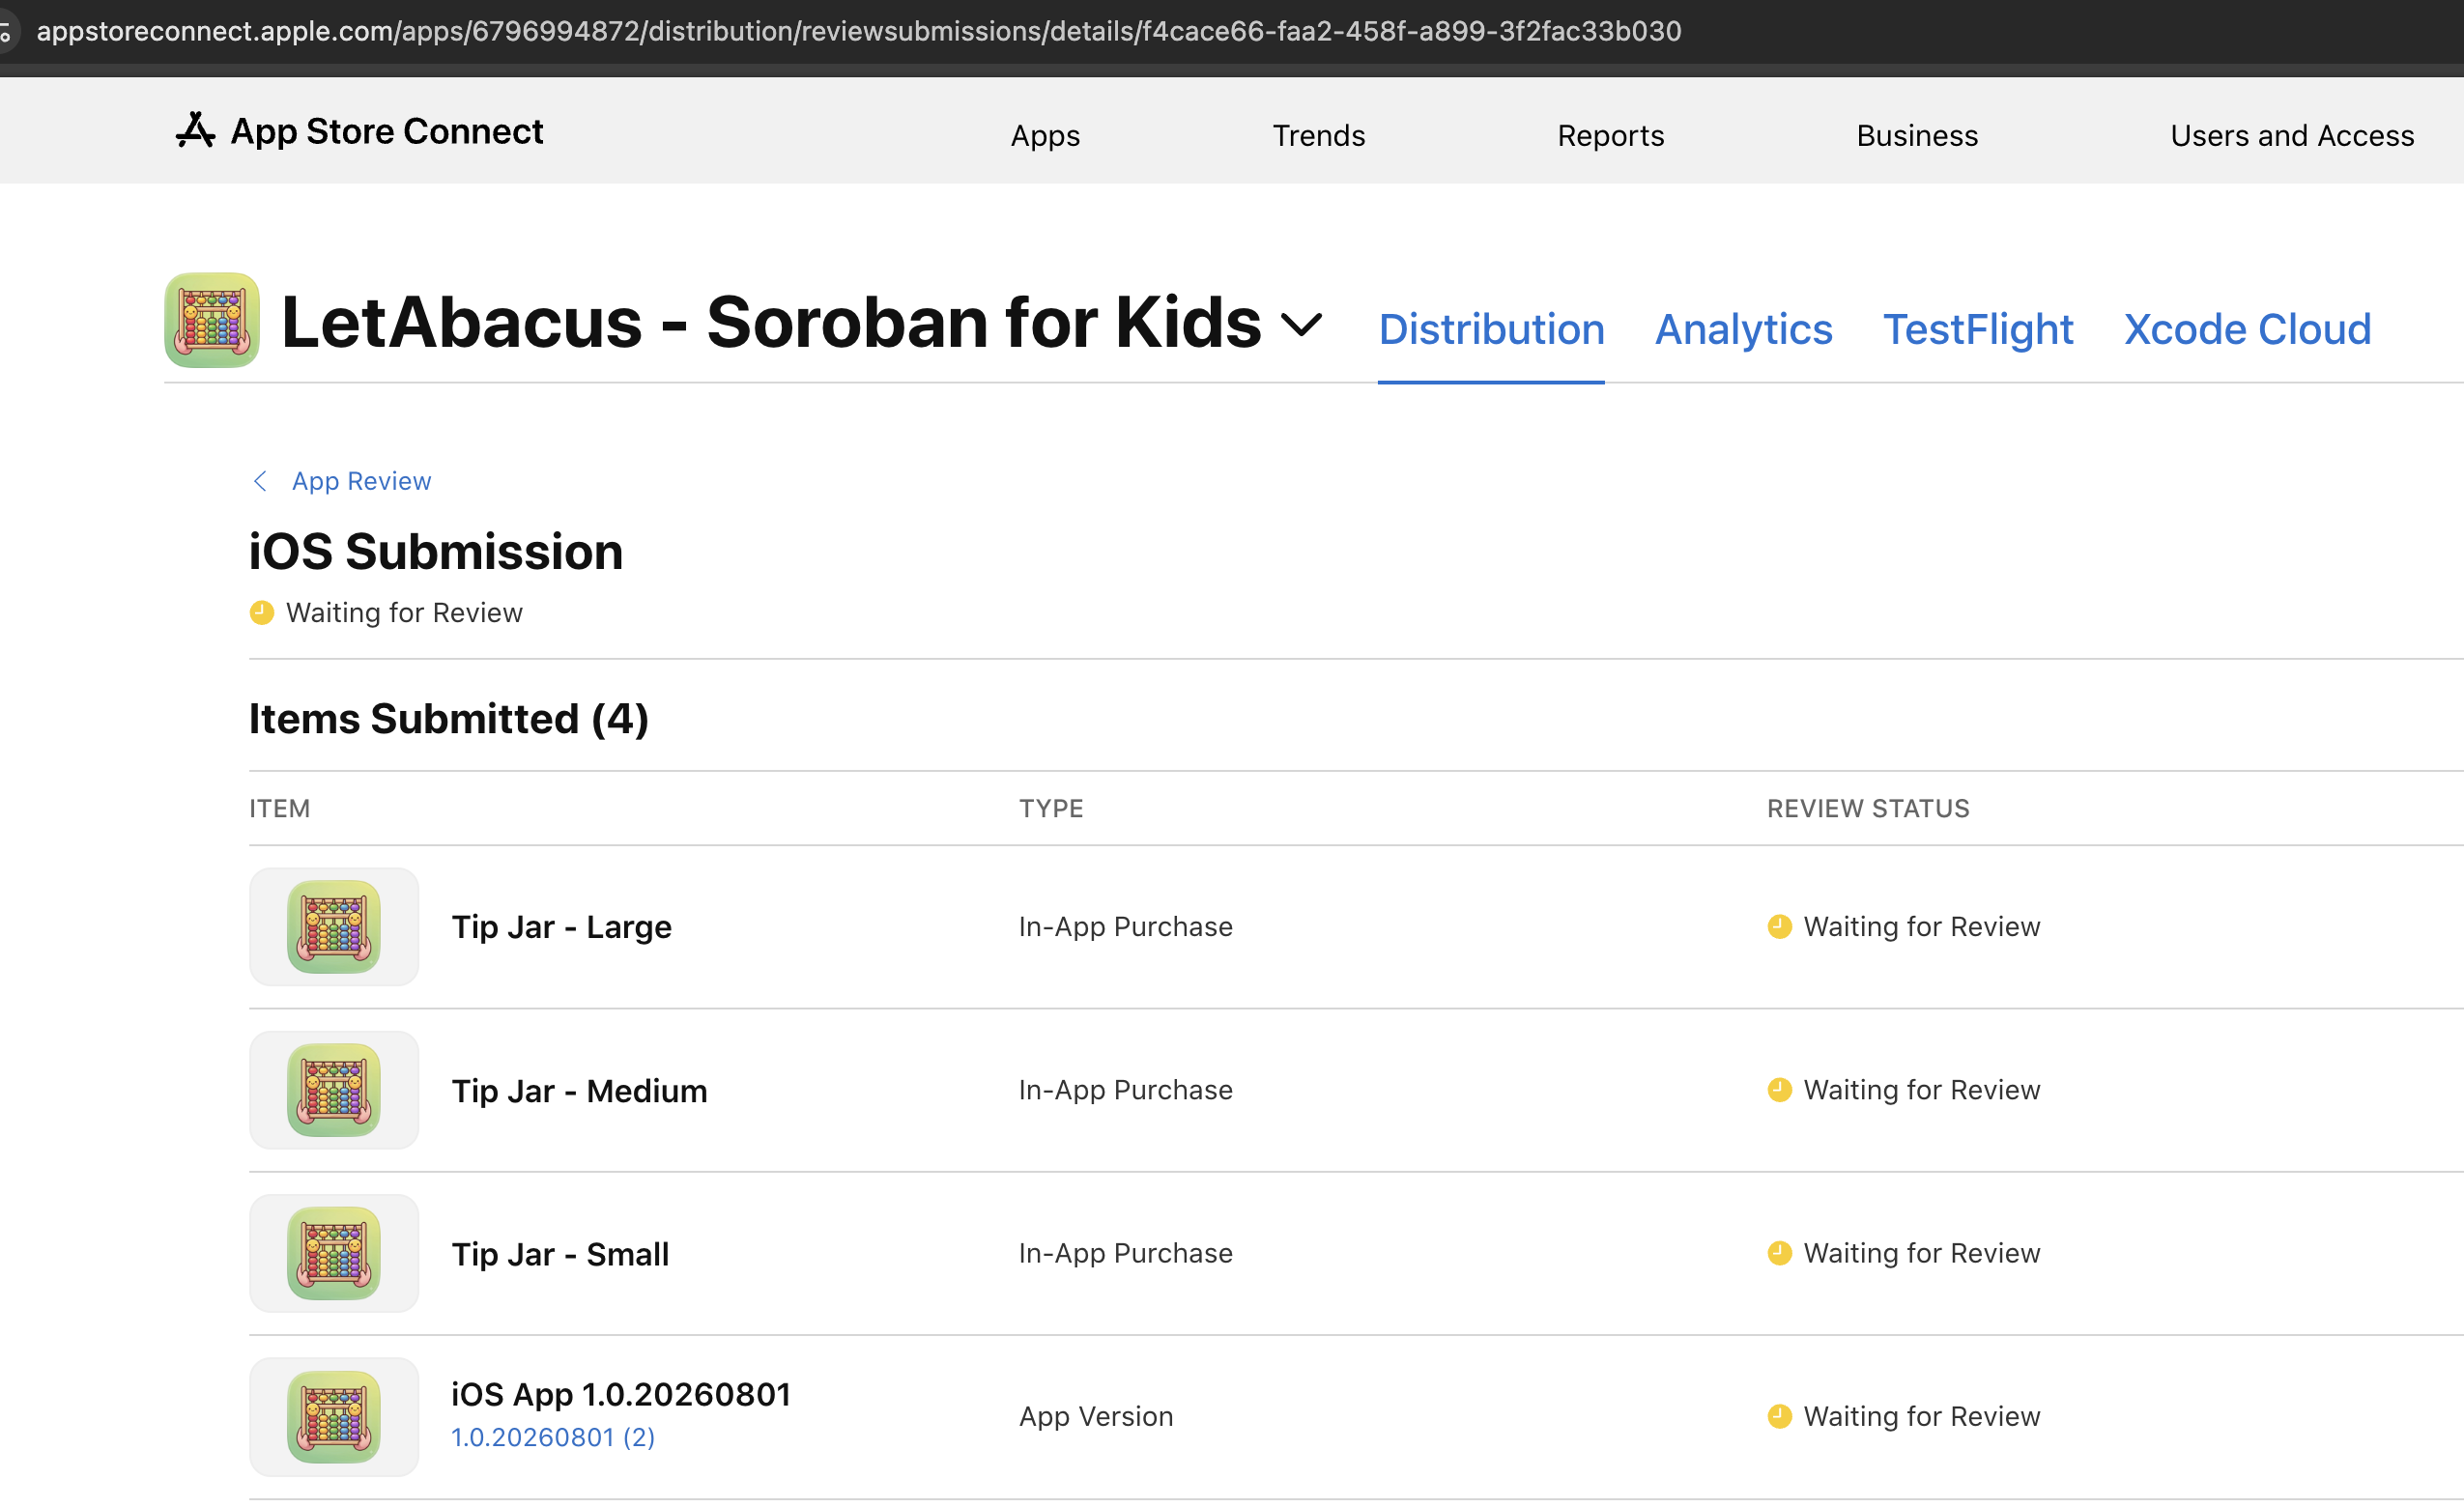Image resolution: width=2464 pixels, height=1507 pixels.
Task: Click the LetAbacus app icon beside the title
Action: click(x=212, y=320)
